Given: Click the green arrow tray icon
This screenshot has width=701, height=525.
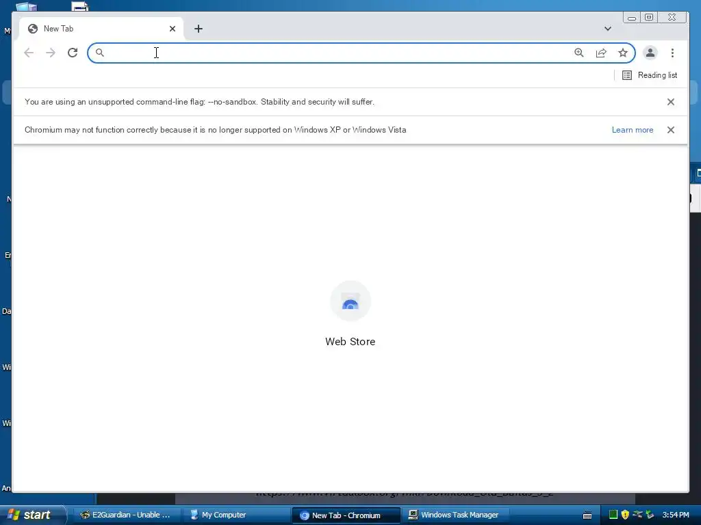Looking at the screenshot, I should 650,515.
